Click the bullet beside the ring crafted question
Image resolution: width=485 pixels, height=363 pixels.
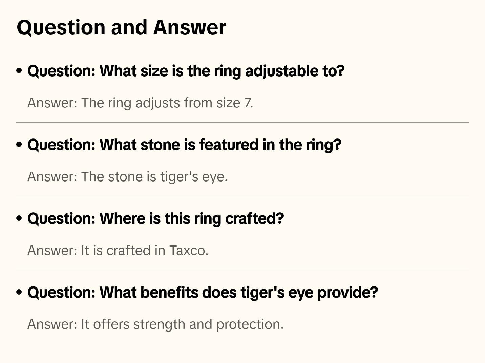click(x=19, y=218)
